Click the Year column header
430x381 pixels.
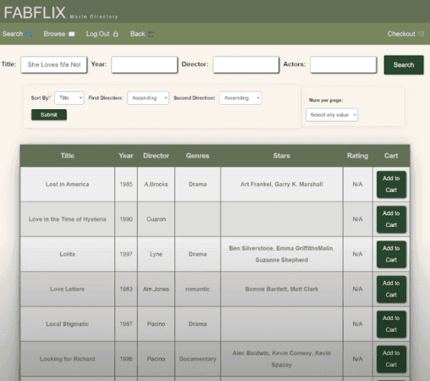point(126,156)
